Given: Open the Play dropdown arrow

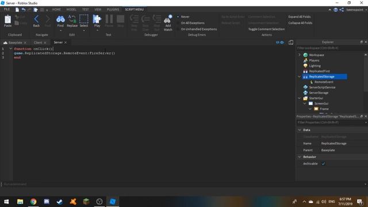Looking at the screenshot, I should pyautogui.click(x=97, y=30).
